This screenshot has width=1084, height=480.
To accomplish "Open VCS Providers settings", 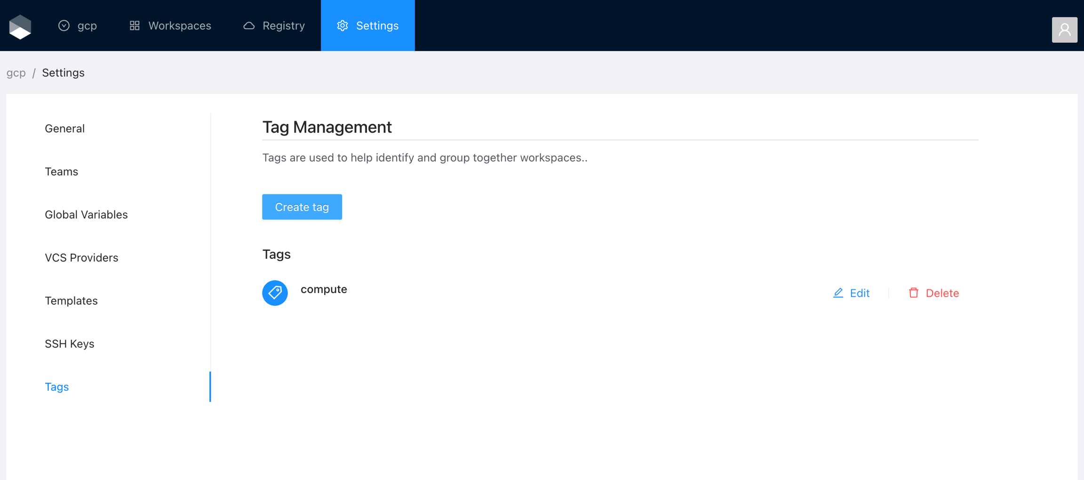I will 81,258.
